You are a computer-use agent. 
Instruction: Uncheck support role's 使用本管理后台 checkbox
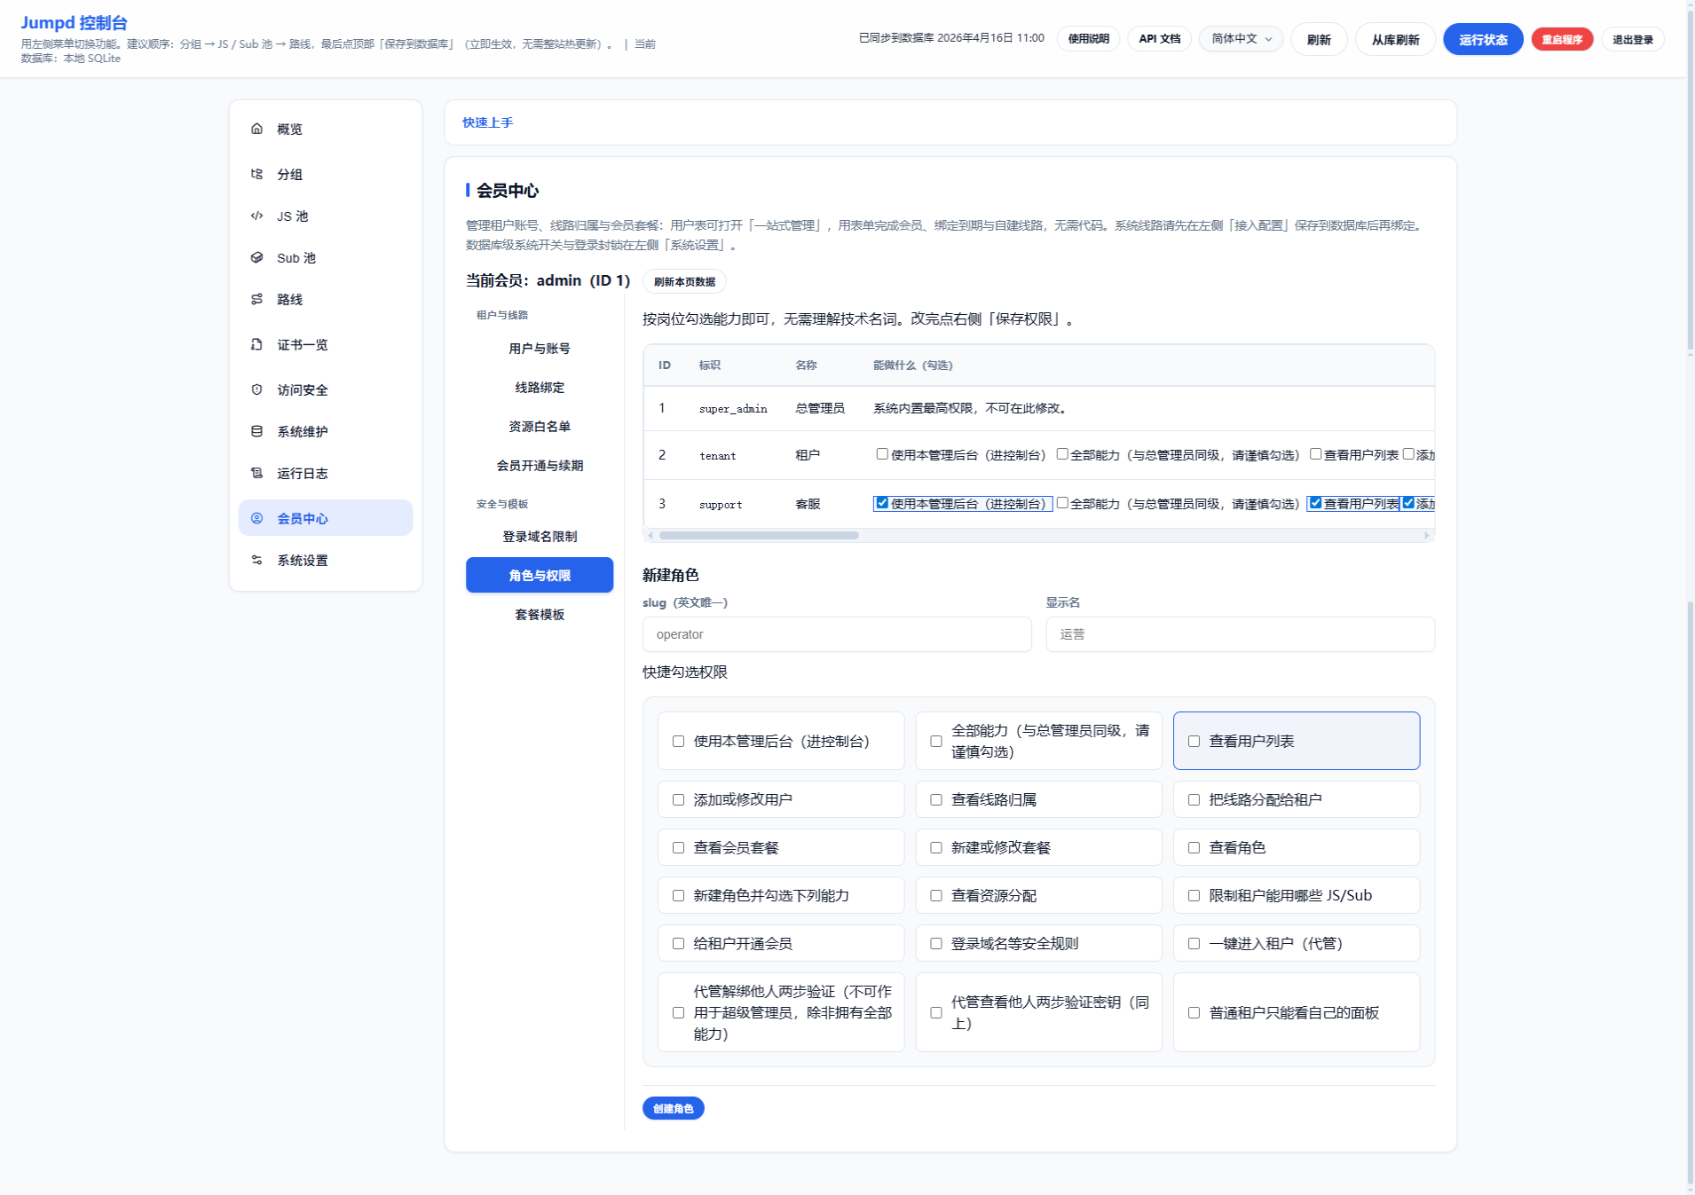[x=882, y=503]
